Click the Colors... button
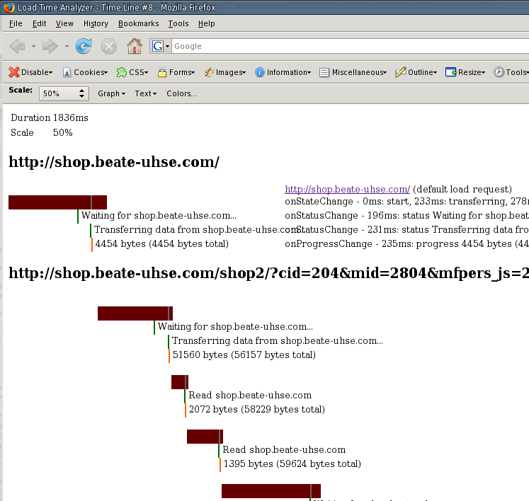 click(x=181, y=93)
